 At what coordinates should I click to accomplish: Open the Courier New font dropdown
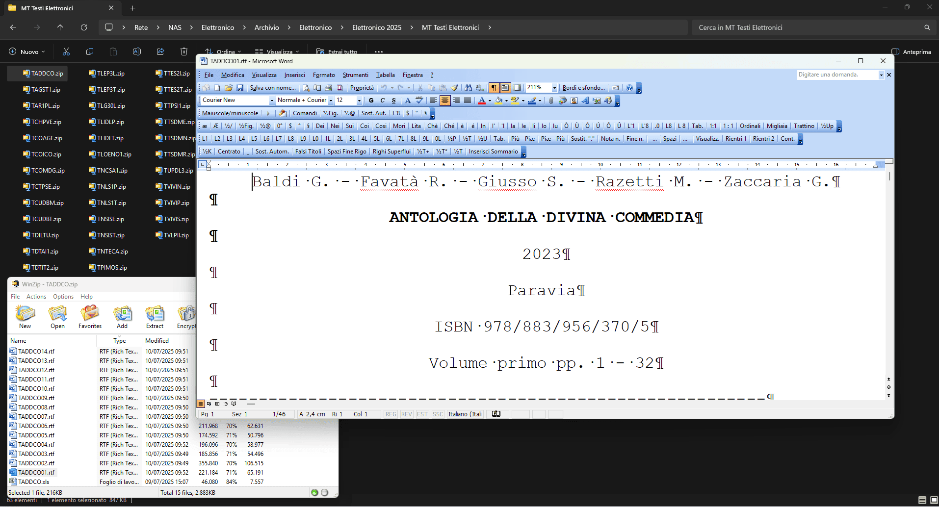[x=272, y=101]
